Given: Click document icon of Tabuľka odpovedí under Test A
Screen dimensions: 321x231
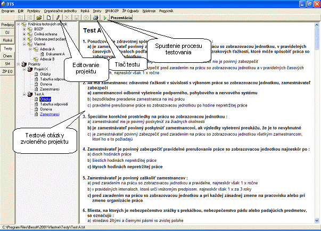Looking at the screenshot, I should 36,104.
